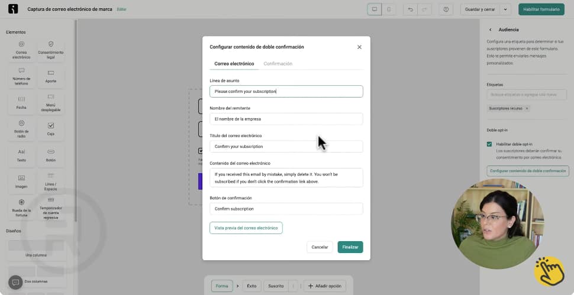The width and height of the screenshot is (574, 295).
Task: Open the history clock icon
Action: [x=446, y=9]
